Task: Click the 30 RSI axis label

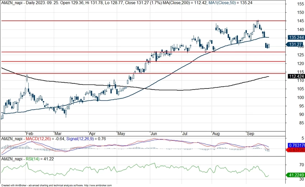Action: [301, 179]
